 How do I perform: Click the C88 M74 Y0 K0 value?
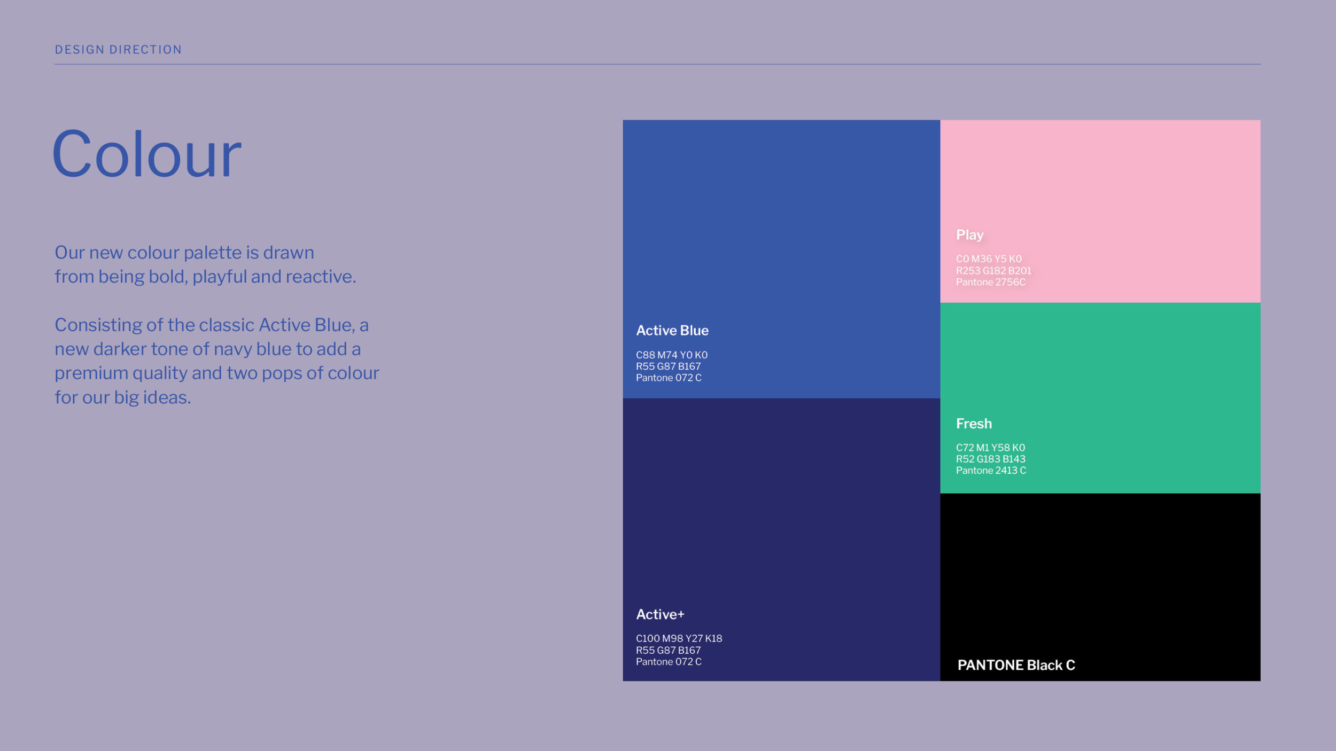pyautogui.click(x=672, y=355)
